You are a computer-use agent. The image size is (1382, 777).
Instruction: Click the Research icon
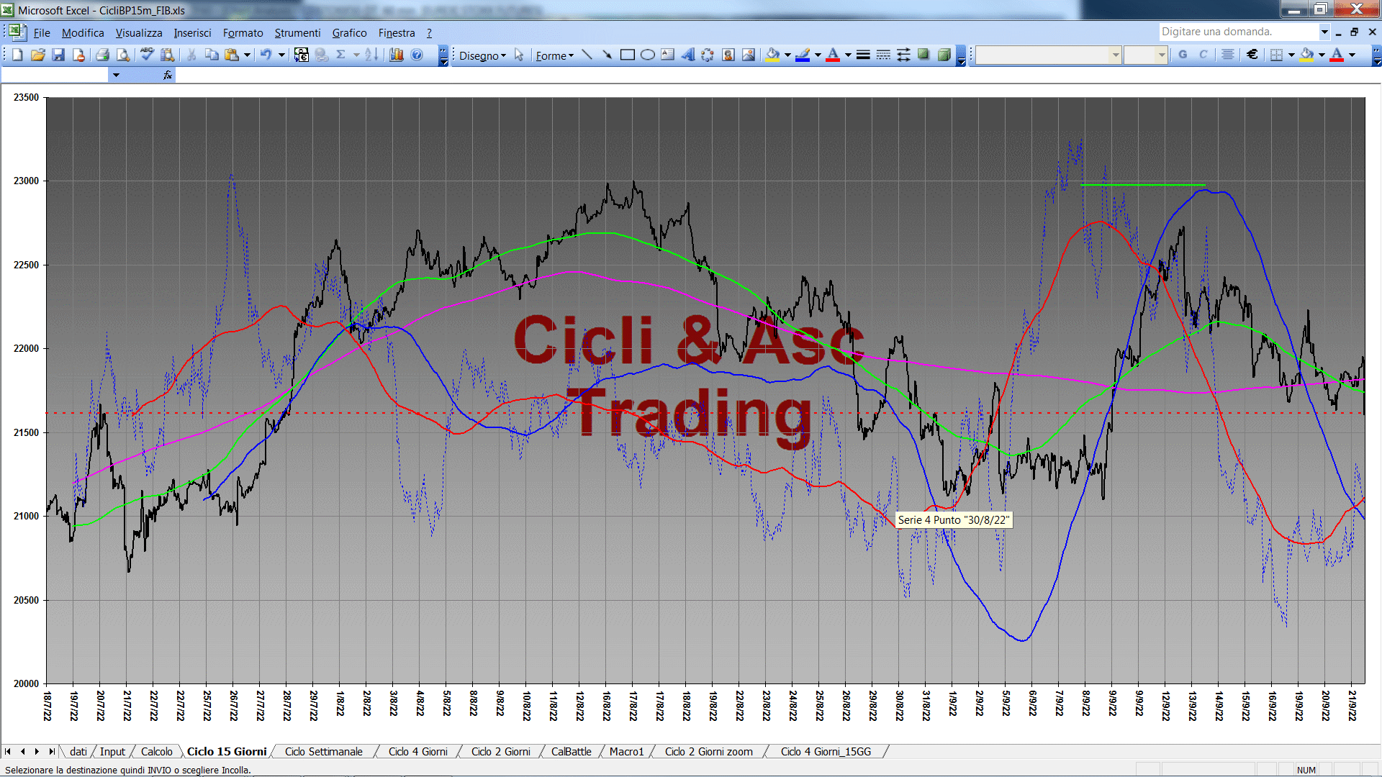click(x=168, y=55)
